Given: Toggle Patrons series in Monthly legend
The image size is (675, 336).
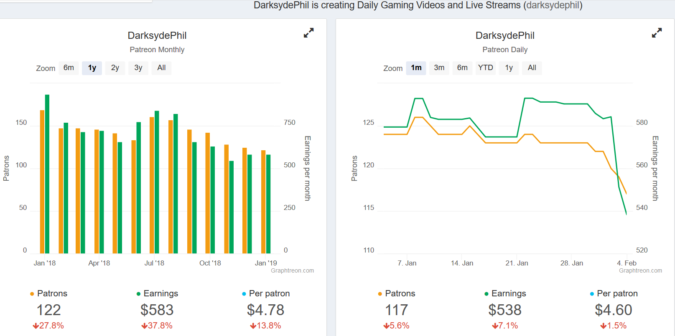Looking at the screenshot, I should pyautogui.click(x=48, y=293).
